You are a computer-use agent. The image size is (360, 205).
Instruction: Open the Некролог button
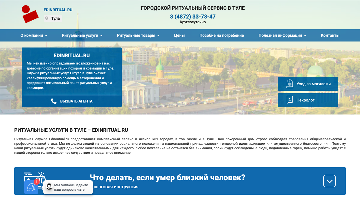[x=308, y=100]
